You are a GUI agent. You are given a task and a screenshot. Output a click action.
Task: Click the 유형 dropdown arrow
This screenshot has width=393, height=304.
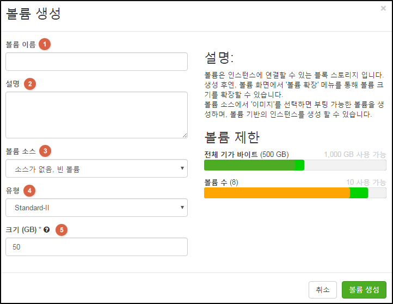182,208
